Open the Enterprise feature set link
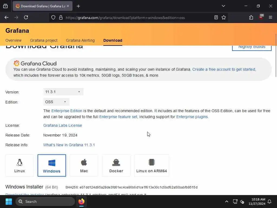 [x=118, y=117]
